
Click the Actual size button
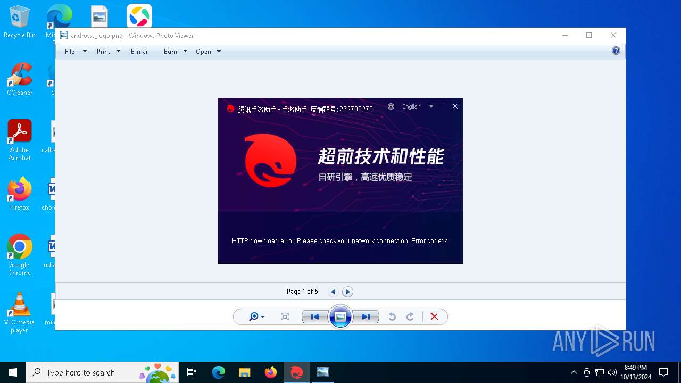285,317
